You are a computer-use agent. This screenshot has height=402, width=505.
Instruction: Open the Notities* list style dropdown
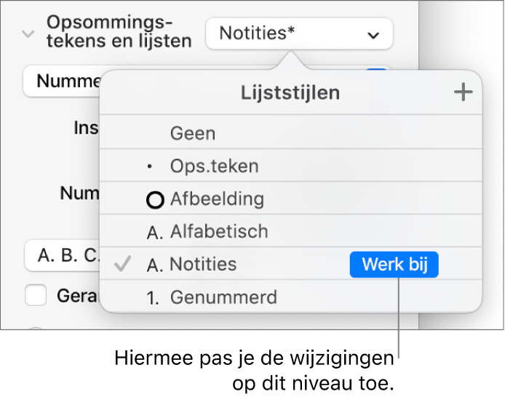(298, 33)
